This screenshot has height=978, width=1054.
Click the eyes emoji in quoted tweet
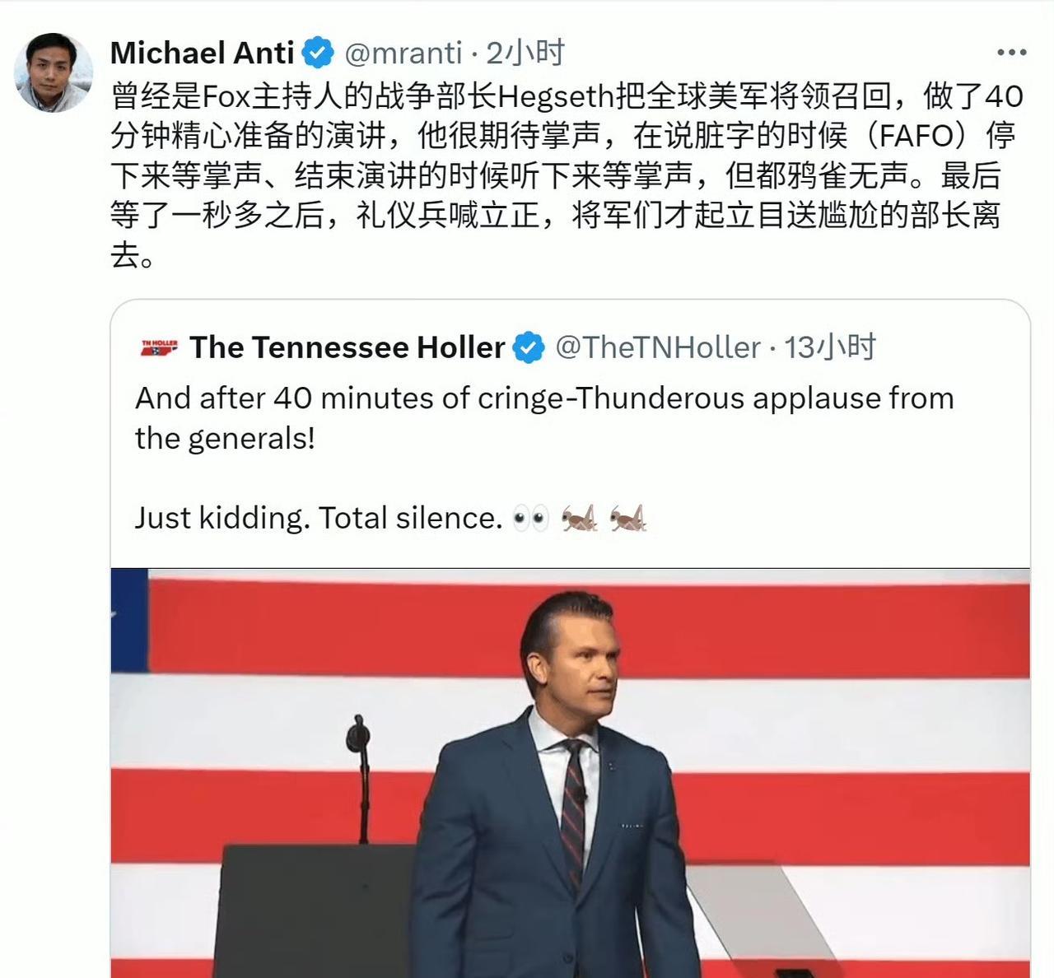pyautogui.click(x=529, y=519)
